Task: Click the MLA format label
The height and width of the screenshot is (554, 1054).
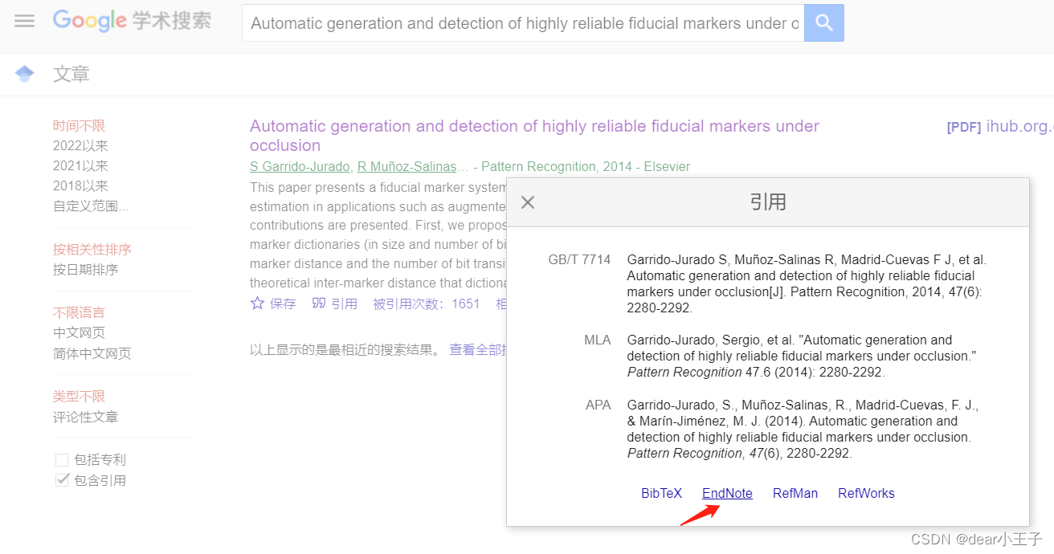Action: [x=598, y=340]
